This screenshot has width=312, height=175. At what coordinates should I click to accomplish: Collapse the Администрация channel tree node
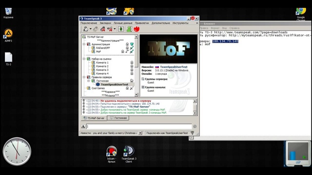point(84,44)
